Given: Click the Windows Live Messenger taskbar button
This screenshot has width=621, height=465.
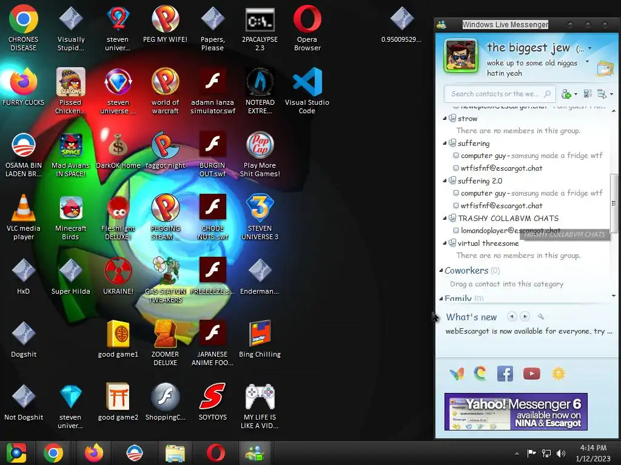Looking at the screenshot, I should pos(255,453).
